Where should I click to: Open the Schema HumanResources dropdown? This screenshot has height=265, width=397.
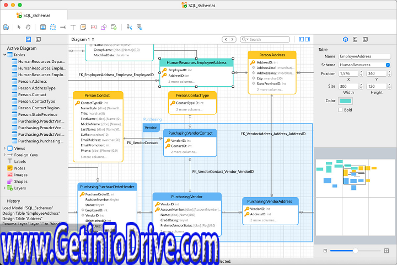364,65
